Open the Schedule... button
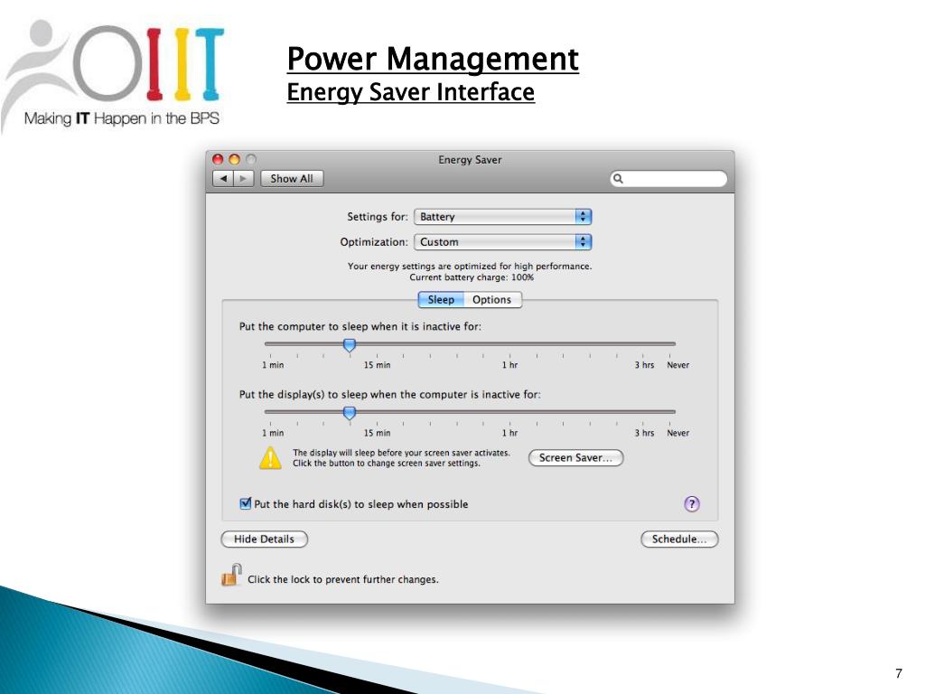925x694 pixels. pyautogui.click(x=679, y=539)
